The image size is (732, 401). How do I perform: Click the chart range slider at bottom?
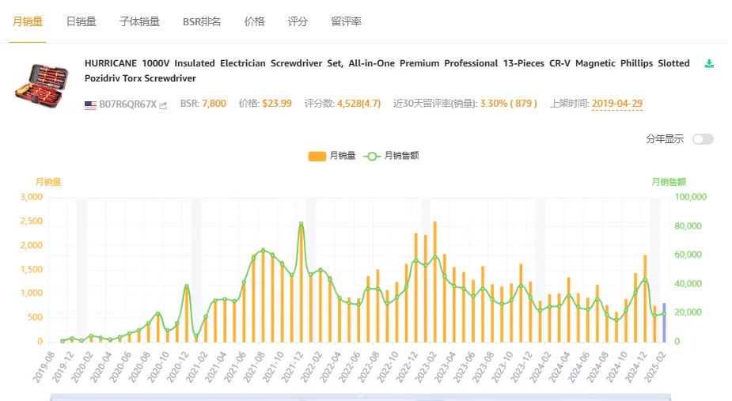tap(360, 397)
